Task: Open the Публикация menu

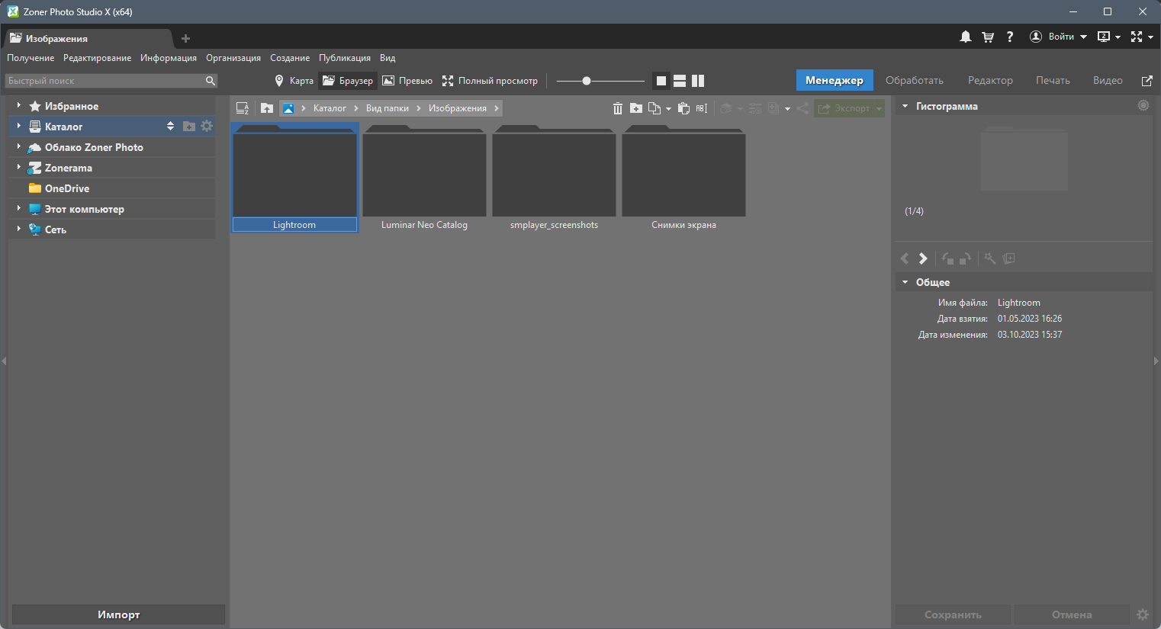Action: tap(344, 57)
